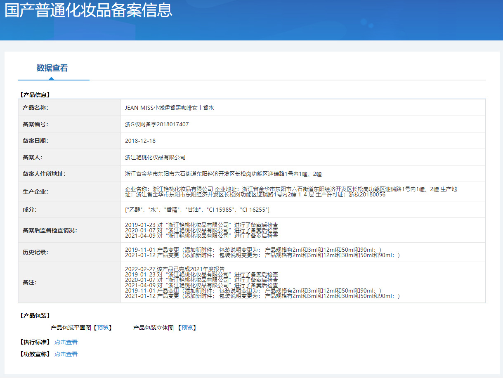503x378 pixels.
Task: Click the 备案后监督检查情况 row label
Action: pyautogui.click(x=50, y=230)
